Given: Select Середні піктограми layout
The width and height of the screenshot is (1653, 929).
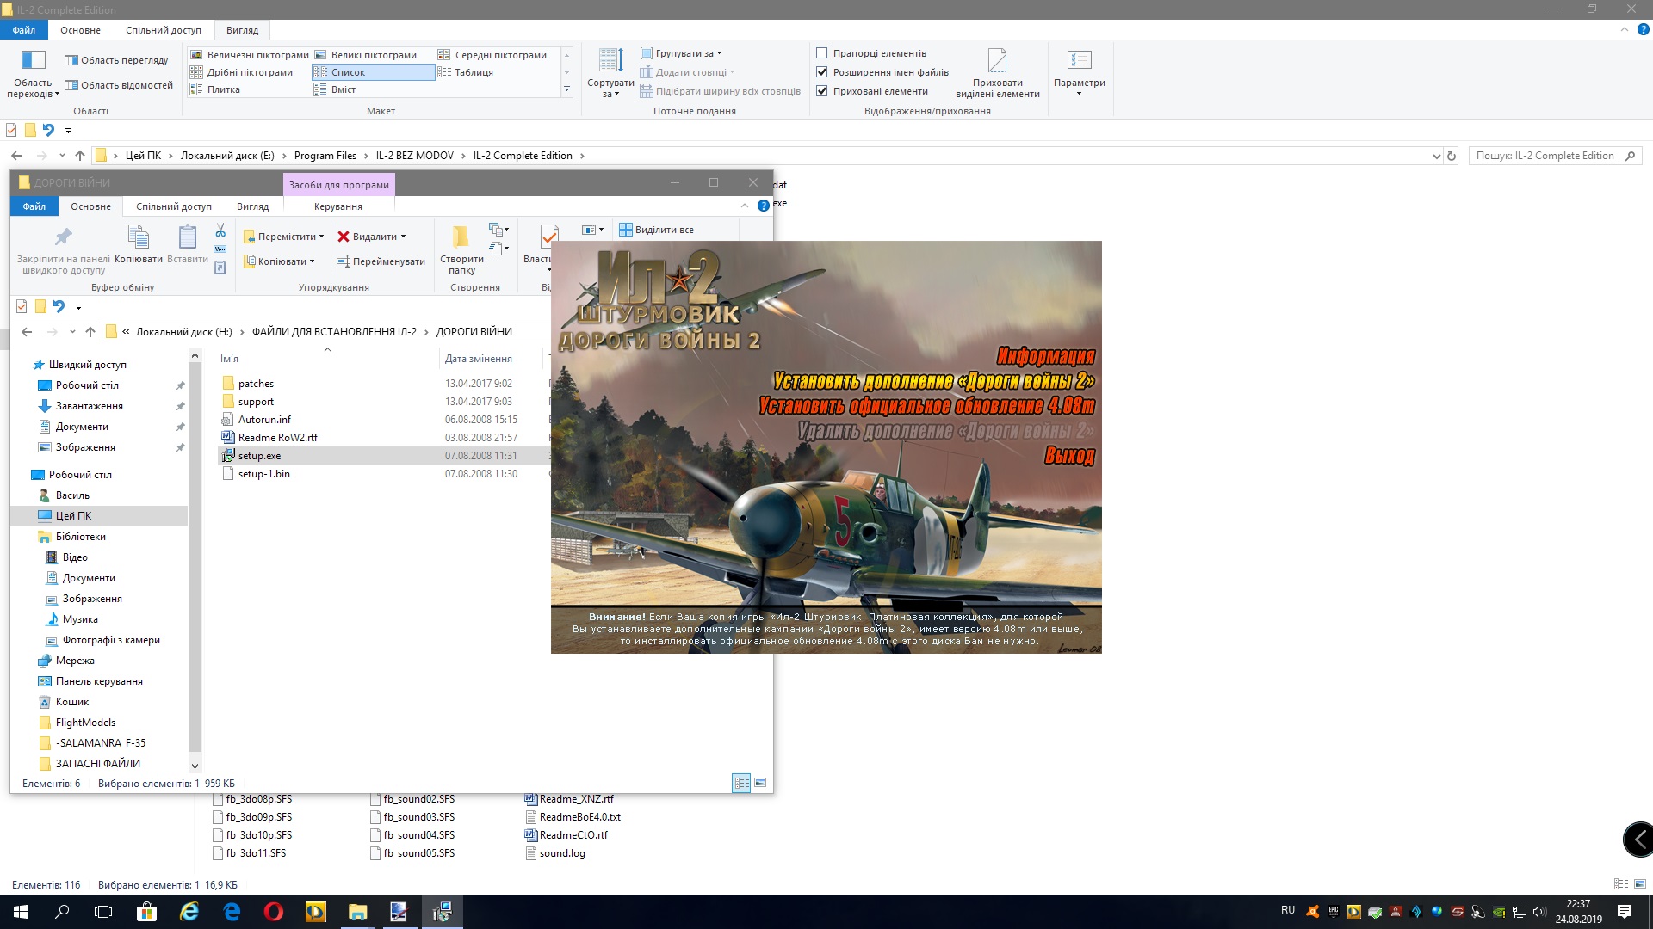Looking at the screenshot, I should pyautogui.click(x=492, y=55).
